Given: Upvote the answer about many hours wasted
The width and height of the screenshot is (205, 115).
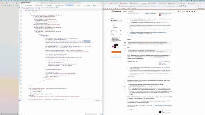Looking at the screenshot, I should pyautogui.click(x=125, y=81).
